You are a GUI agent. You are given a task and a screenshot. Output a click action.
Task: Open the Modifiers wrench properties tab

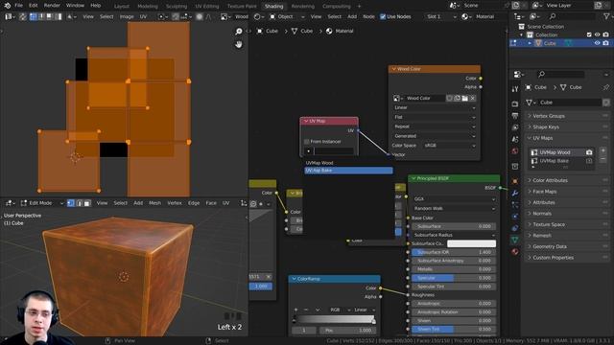(515, 193)
